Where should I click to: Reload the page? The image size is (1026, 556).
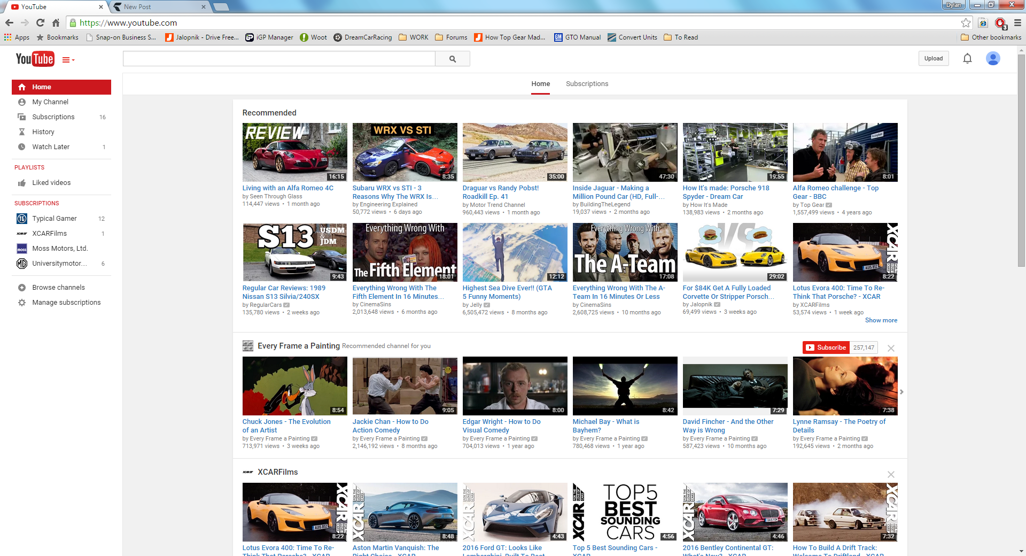coord(40,23)
